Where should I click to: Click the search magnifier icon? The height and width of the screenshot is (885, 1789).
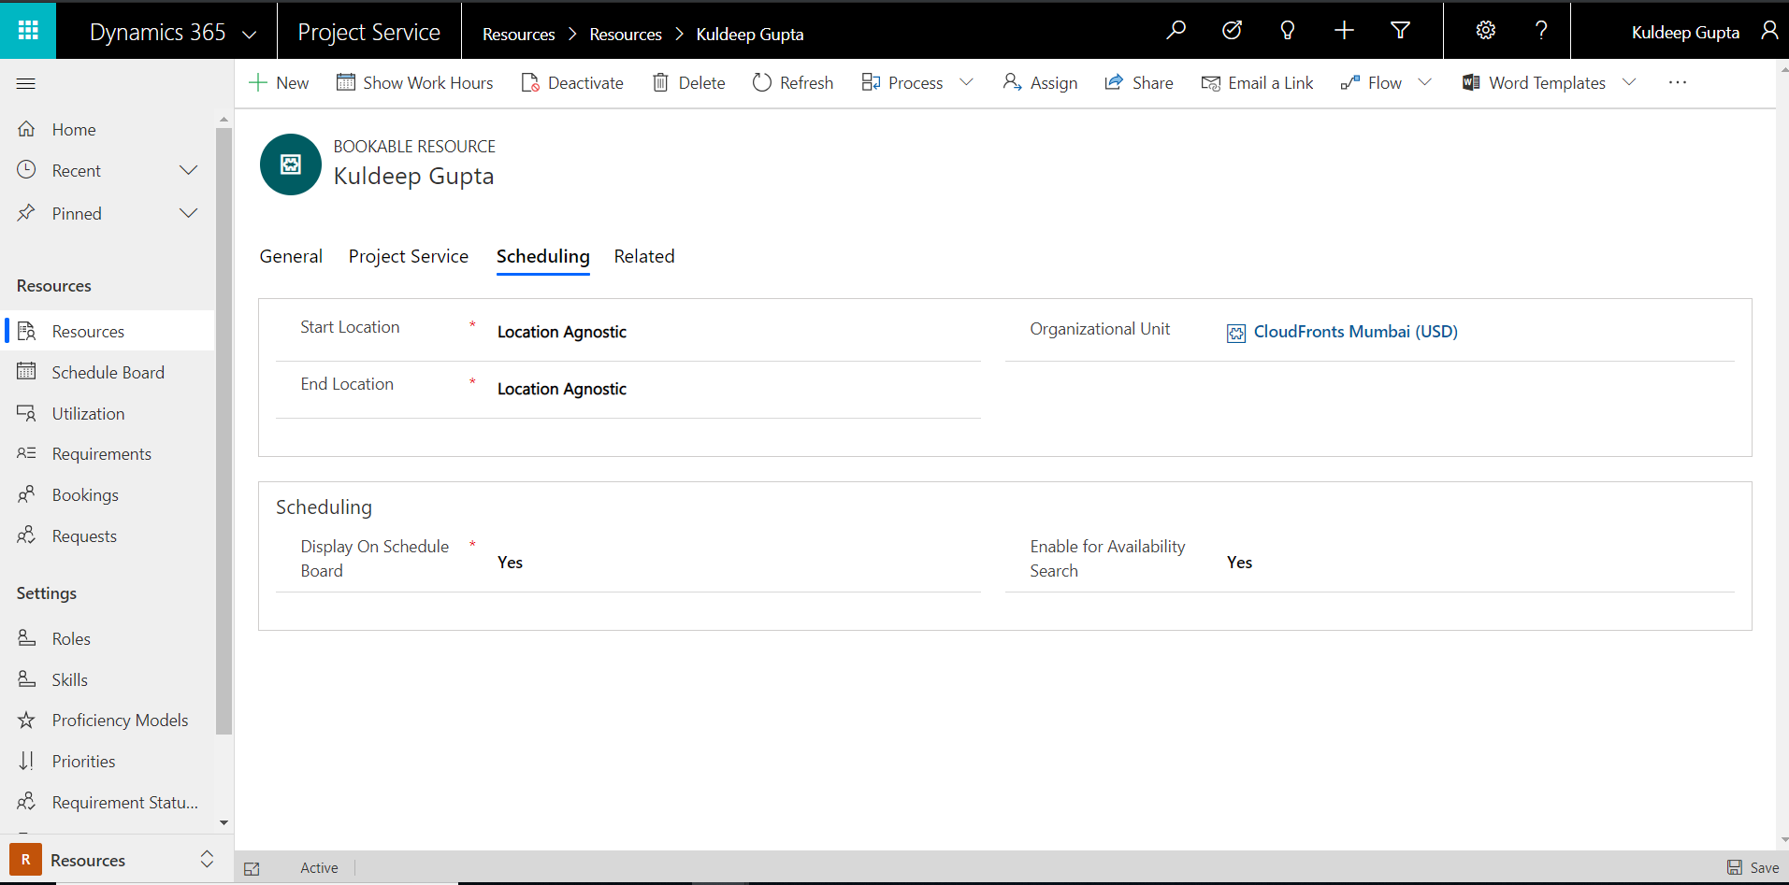pyautogui.click(x=1176, y=31)
